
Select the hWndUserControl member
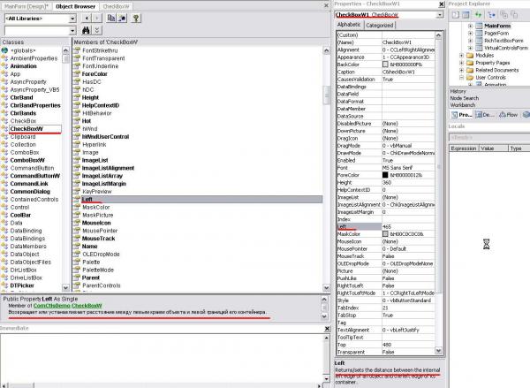(x=105, y=137)
